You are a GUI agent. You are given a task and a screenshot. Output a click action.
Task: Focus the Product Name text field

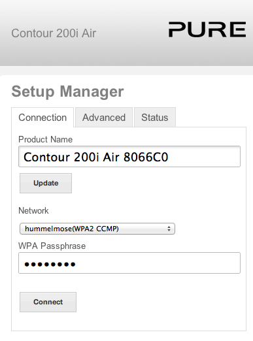129,157
